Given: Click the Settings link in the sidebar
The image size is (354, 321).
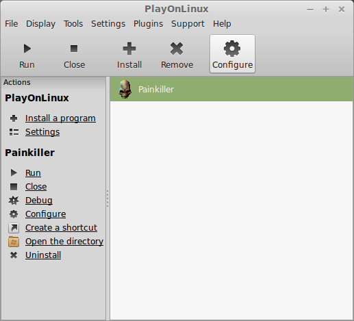Looking at the screenshot, I should point(42,132).
